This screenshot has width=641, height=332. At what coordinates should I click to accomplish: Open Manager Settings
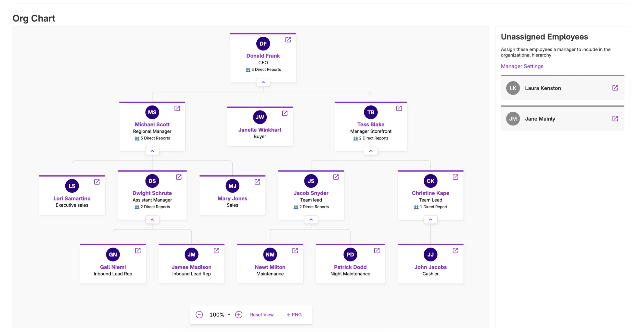522,66
